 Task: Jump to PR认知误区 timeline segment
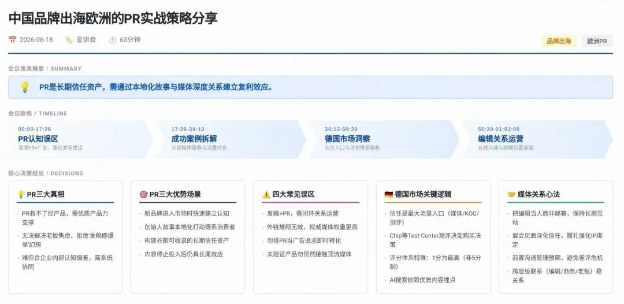pyautogui.click(x=80, y=139)
